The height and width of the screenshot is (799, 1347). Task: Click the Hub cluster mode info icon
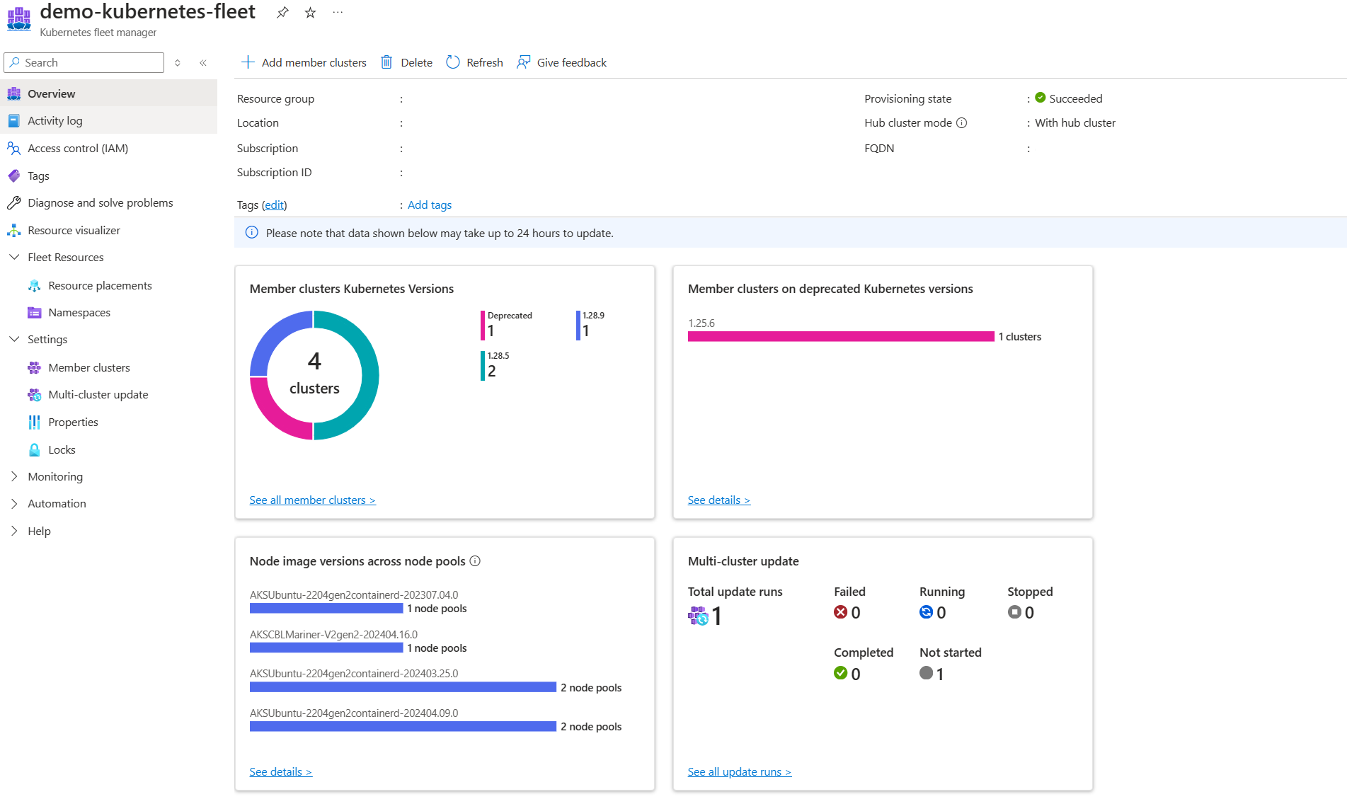[961, 123]
